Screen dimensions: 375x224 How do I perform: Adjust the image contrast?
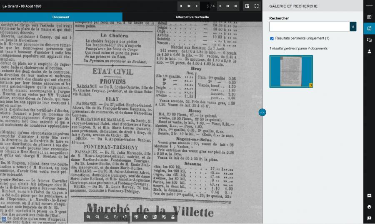click(145, 217)
